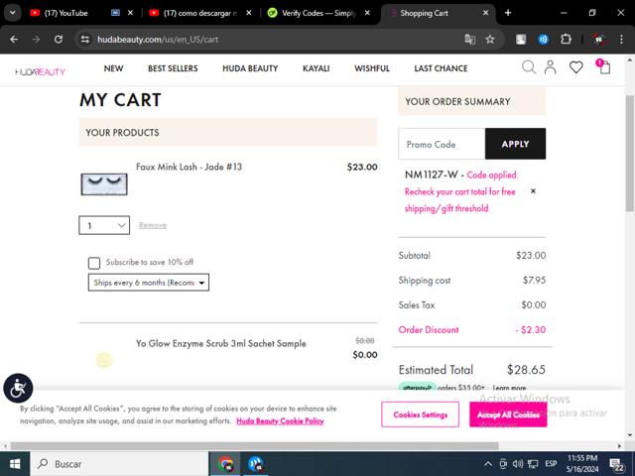Viewport: 635px width, 476px height.
Task: Click the Windows Start button
Action: (x=15, y=464)
